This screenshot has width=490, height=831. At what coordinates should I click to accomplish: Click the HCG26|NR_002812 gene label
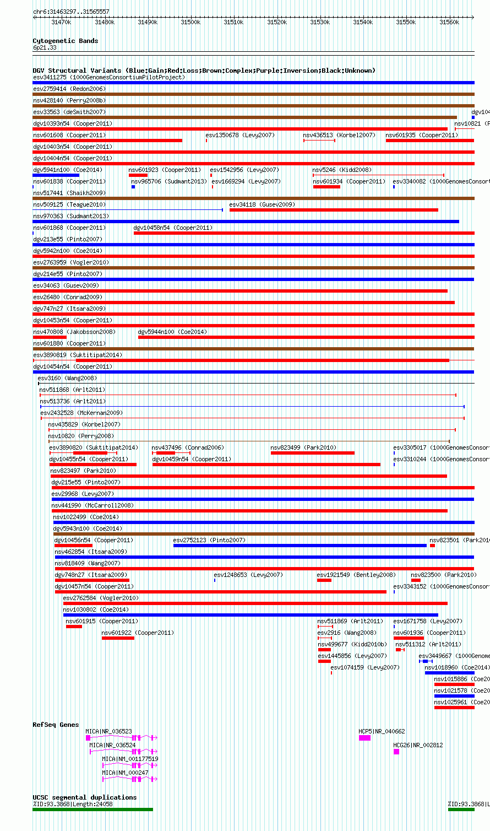[x=418, y=746]
